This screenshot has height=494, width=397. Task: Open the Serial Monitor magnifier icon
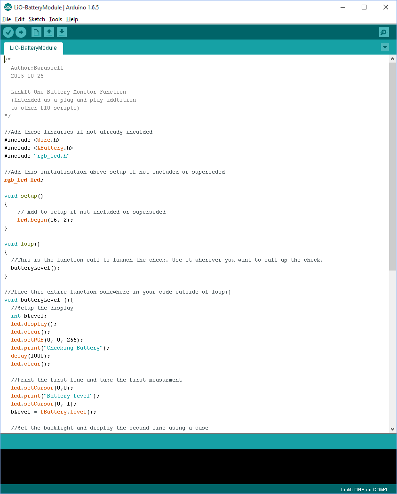pos(384,32)
